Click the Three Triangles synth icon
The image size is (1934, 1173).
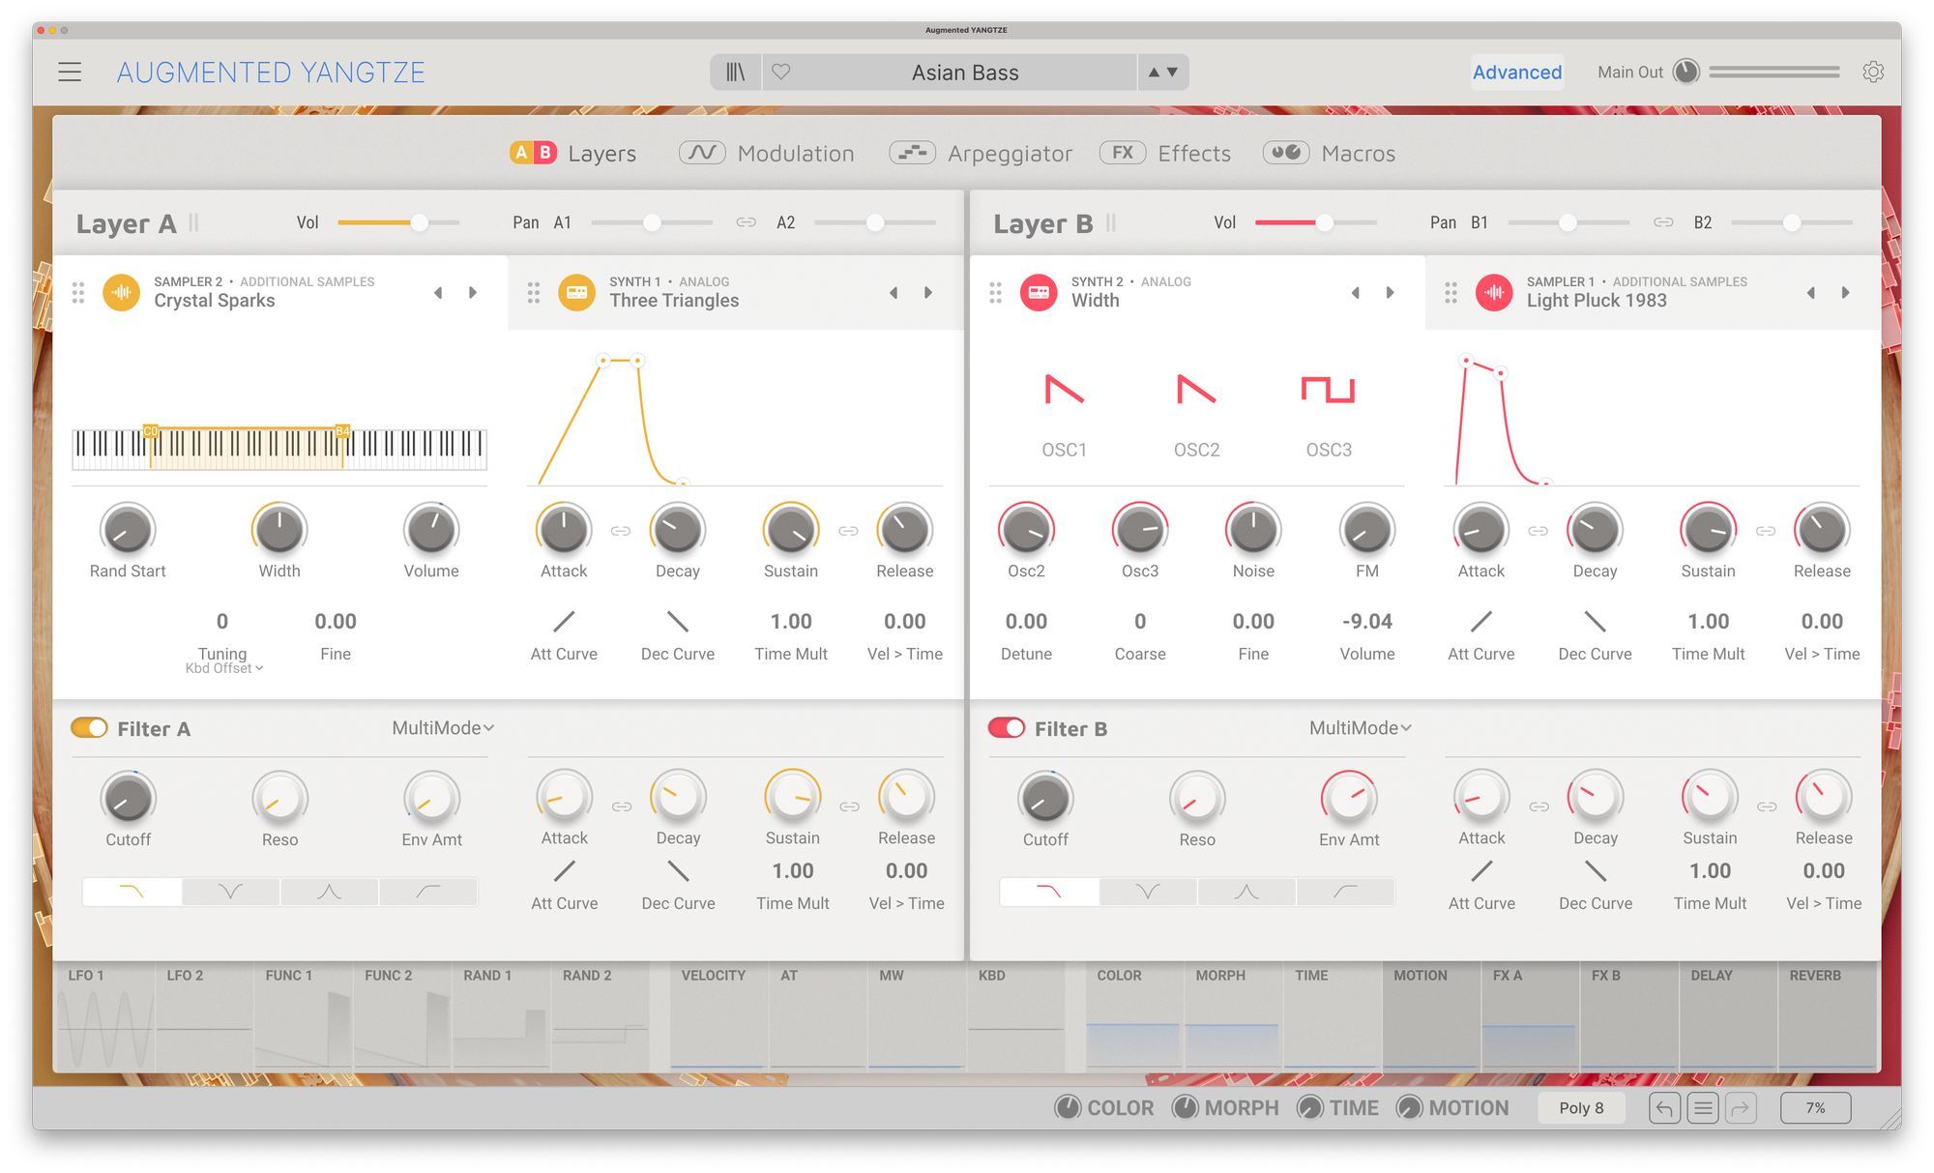pos(576,292)
